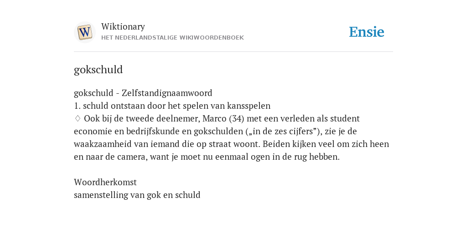
Task: Click the horizontal divider under the header
Action: pos(233,52)
